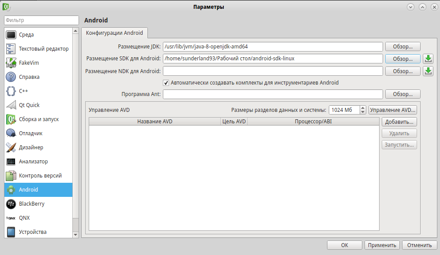Click the category list scrollbar thumb

[75, 126]
